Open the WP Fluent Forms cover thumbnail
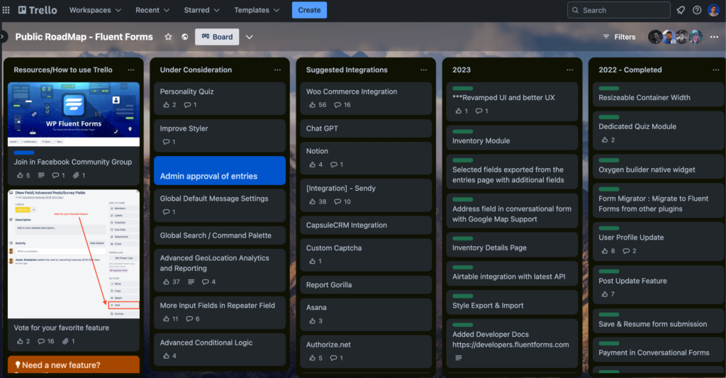The width and height of the screenshot is (726, 378). click(x=74, y=114)
